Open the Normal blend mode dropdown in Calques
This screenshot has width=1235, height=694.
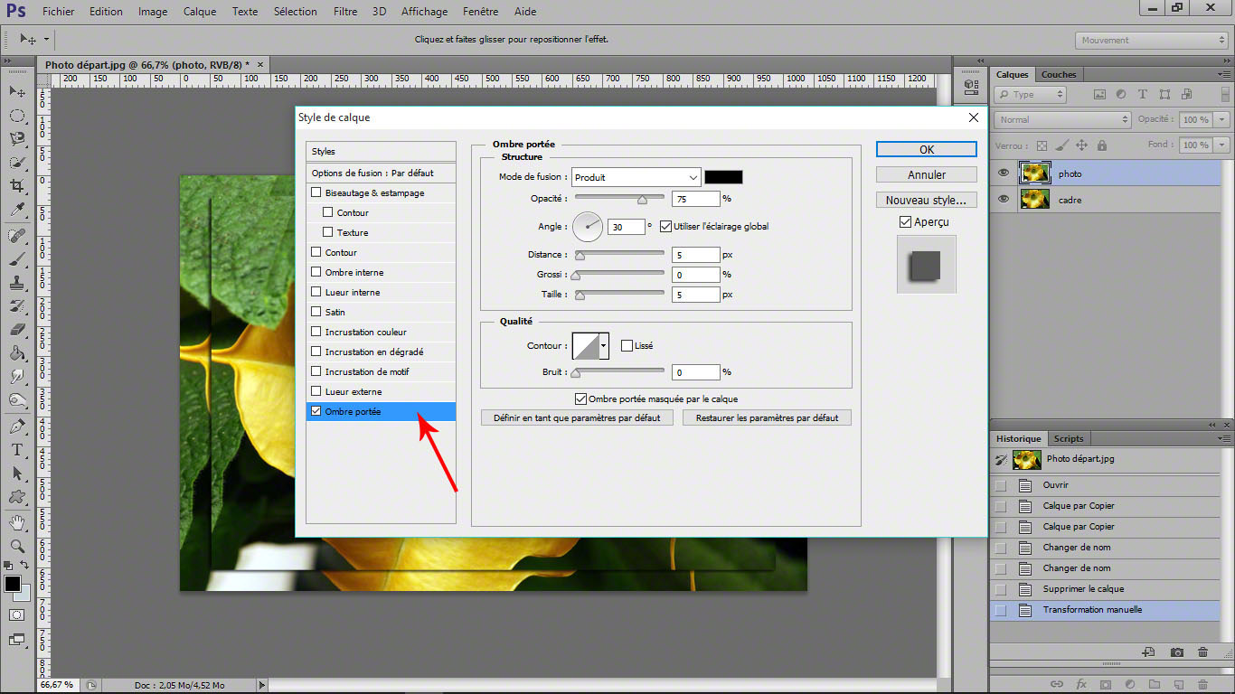(1062, 119)
